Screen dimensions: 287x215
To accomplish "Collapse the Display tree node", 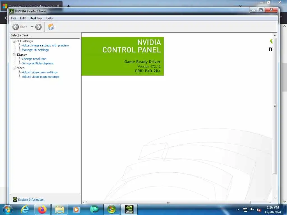I will [x=14, y=55].
